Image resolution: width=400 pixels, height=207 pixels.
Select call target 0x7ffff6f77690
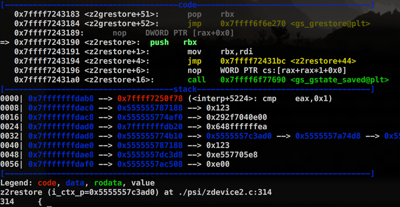point(253,80)
